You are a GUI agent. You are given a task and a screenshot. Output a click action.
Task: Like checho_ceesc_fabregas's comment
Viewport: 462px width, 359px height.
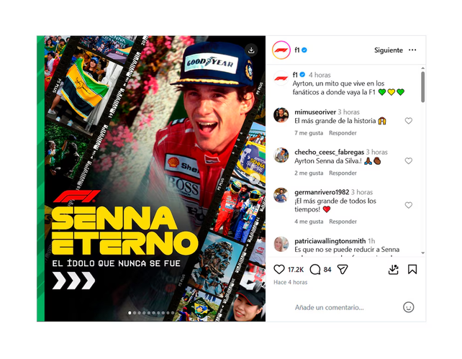408,161
